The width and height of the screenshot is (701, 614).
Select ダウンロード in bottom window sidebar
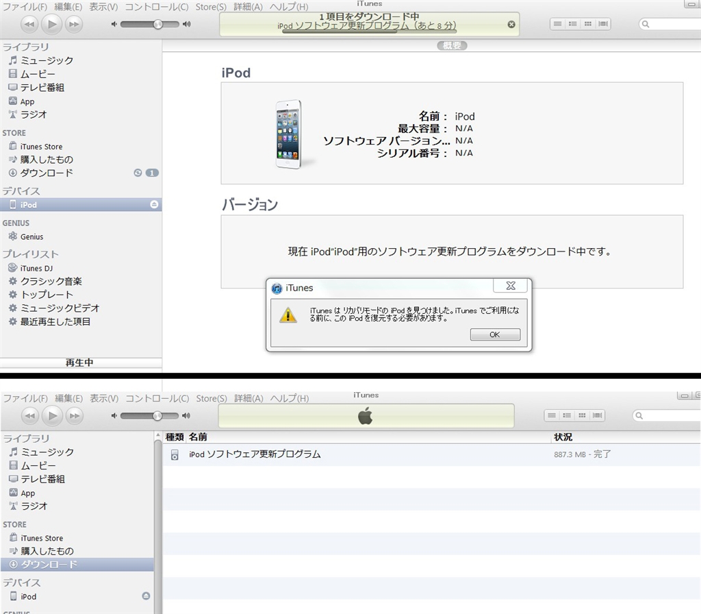77,565
